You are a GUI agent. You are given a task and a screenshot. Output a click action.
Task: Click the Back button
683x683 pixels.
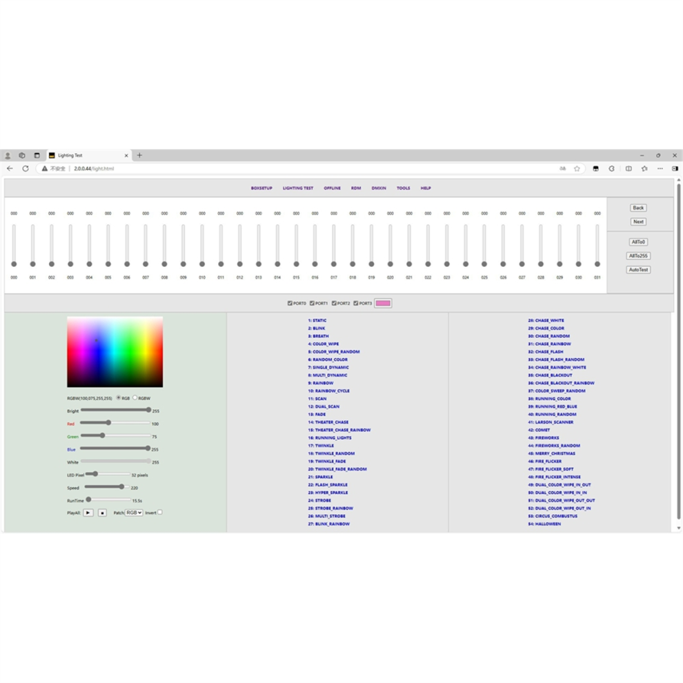638,208
